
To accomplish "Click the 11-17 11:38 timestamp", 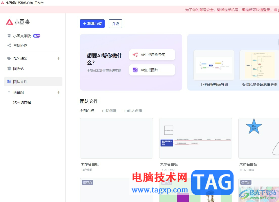I will click(x=247, y=170).
